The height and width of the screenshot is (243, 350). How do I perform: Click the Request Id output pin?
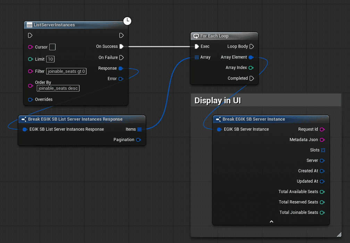321,129
